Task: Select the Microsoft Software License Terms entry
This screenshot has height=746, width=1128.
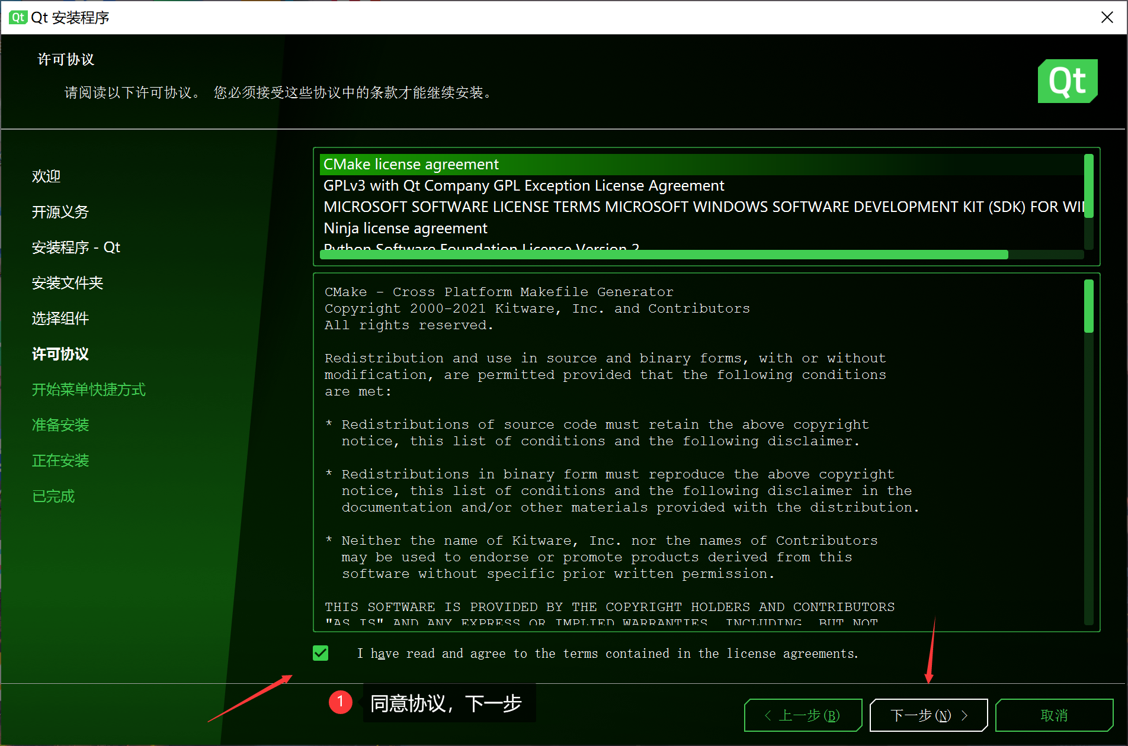Action: tap(701, 207)
